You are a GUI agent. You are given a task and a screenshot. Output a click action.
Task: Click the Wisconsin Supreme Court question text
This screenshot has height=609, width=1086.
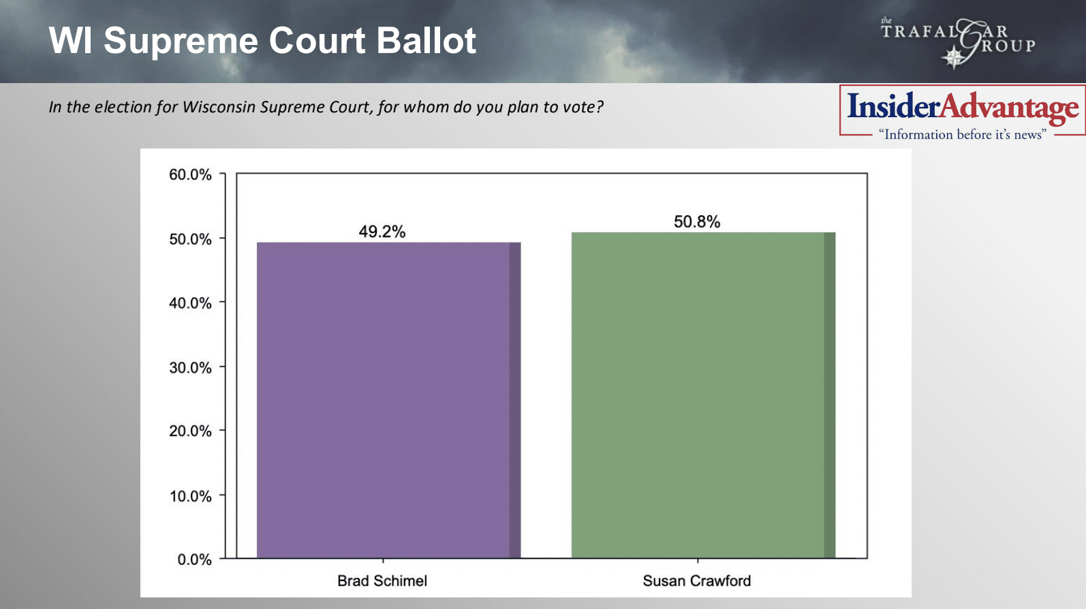tap(326, 107)
